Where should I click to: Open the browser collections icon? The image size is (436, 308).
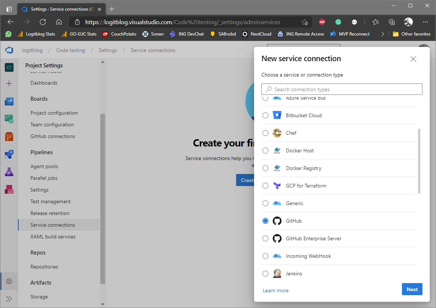(392, 22)
